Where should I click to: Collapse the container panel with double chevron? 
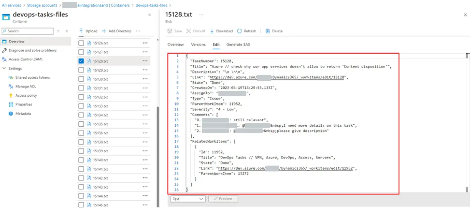click(x=150, y=15)
